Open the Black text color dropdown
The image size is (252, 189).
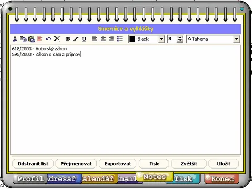(x=161, y=39)
